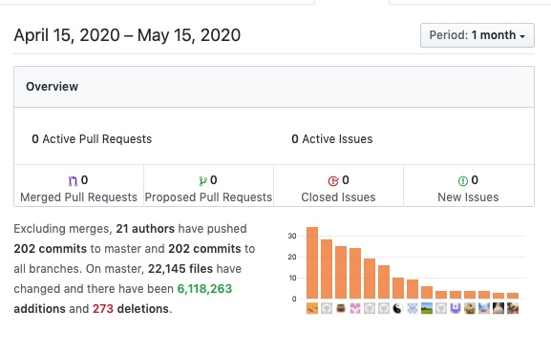Click "202 commits" before "to master"
Image resolution: width=551 pixels, height=352 pixels.
coord(51,249)
